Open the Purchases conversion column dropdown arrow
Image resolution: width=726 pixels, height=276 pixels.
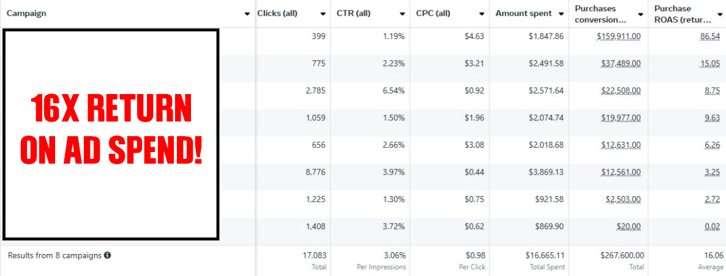640,13
